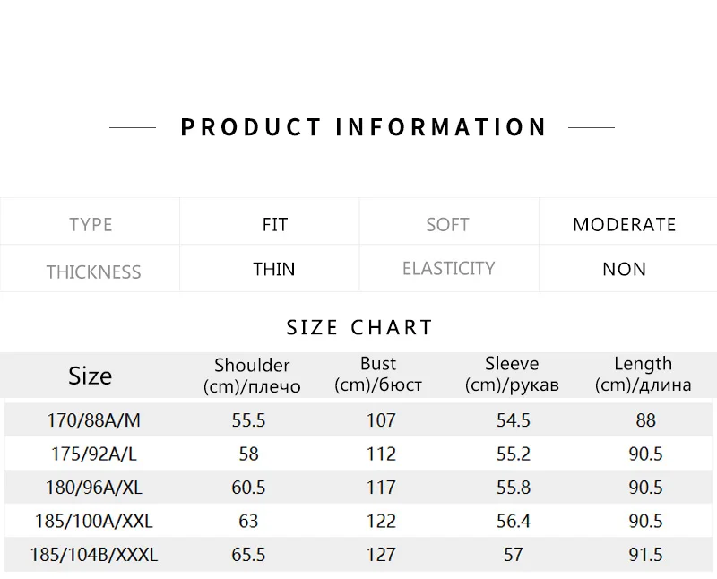Select the THICKNESS label cell
The image size is (717, 579).
tap(93, 272)
